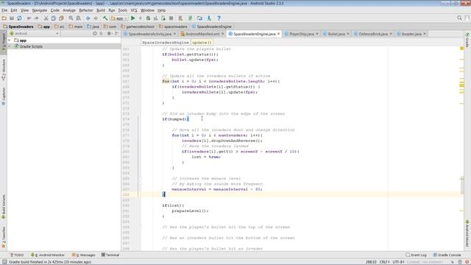
Task: Select java folder in the breadcrumb bar
Action: click(x=93, y=26)
